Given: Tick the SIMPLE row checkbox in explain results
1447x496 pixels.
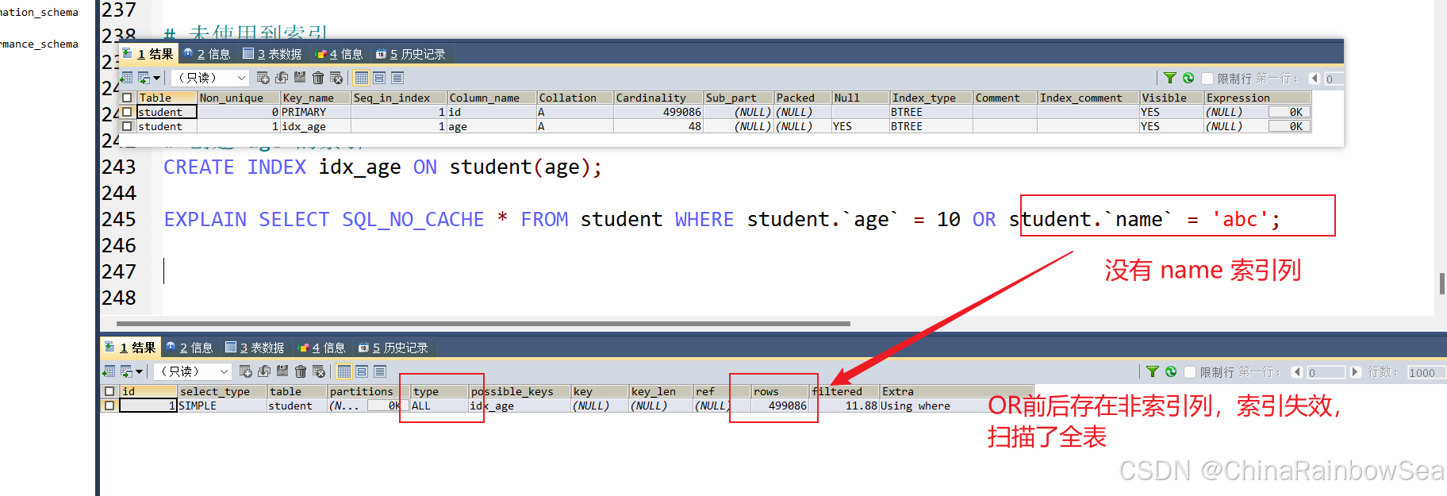Looking at the screenshot, I should point(109,406).
